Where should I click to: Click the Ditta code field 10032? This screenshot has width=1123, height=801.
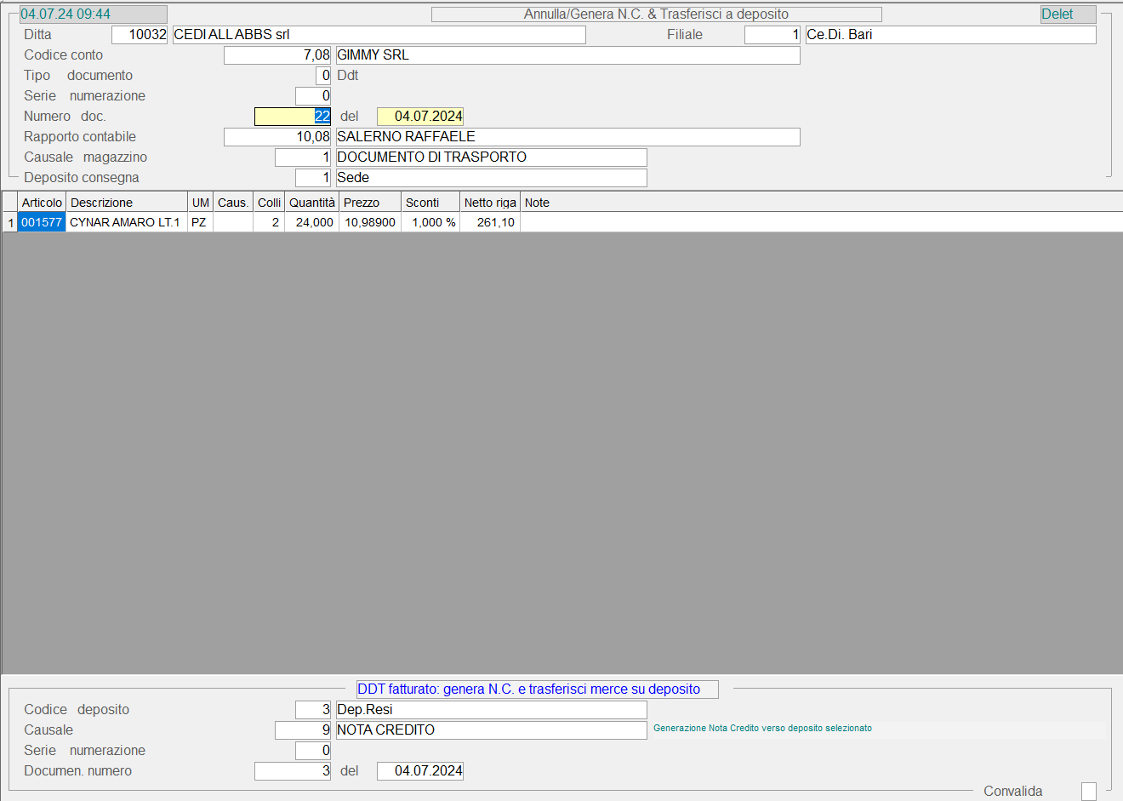(x=140, y=35)
